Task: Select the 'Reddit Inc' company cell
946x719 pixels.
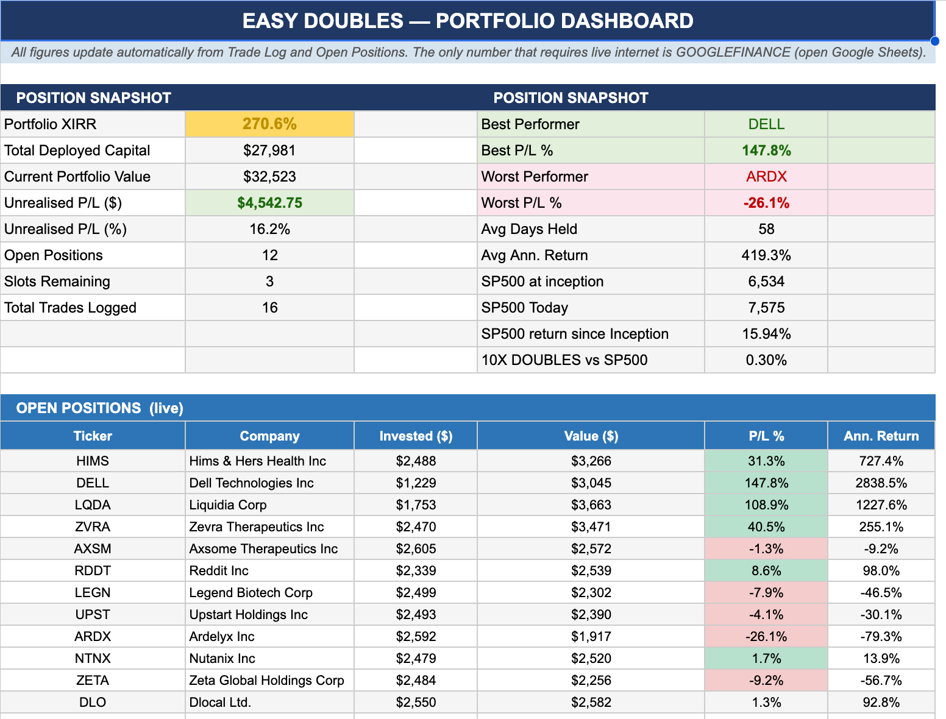Action: (269, 571)
